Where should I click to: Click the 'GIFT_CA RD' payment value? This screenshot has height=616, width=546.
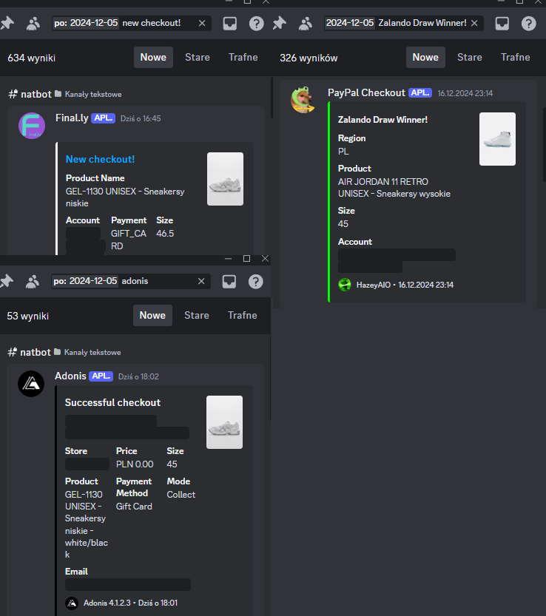(x=129, y=240)
